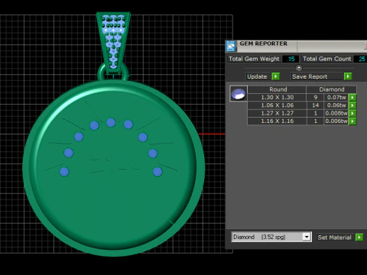The width and height of the screenshot is (367, 275).
Task: Select the jump ring below the bail
Action: tap(113, 73)
